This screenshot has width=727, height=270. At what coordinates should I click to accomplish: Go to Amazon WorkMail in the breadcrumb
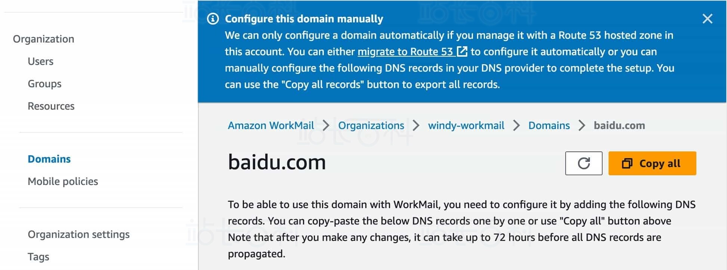click(x=271, y=125)
